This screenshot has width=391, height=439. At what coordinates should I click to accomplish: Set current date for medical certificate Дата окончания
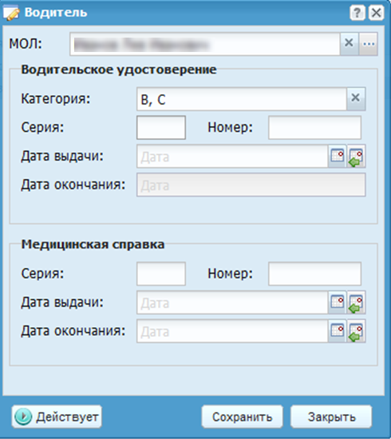click(x=356, y=331)
